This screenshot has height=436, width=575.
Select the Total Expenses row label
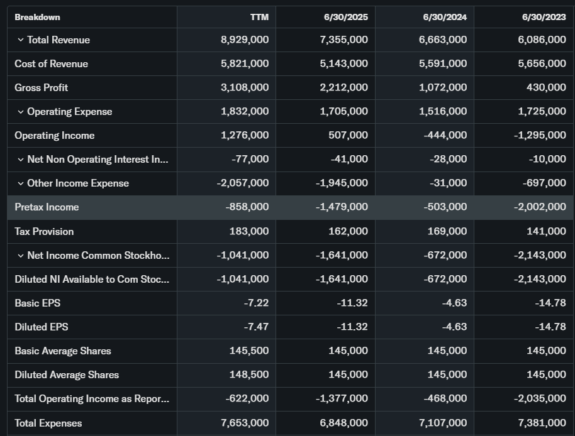click(x=48, y=423)
